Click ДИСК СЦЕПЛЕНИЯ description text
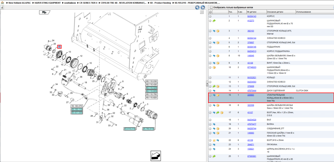 point(276,91)
